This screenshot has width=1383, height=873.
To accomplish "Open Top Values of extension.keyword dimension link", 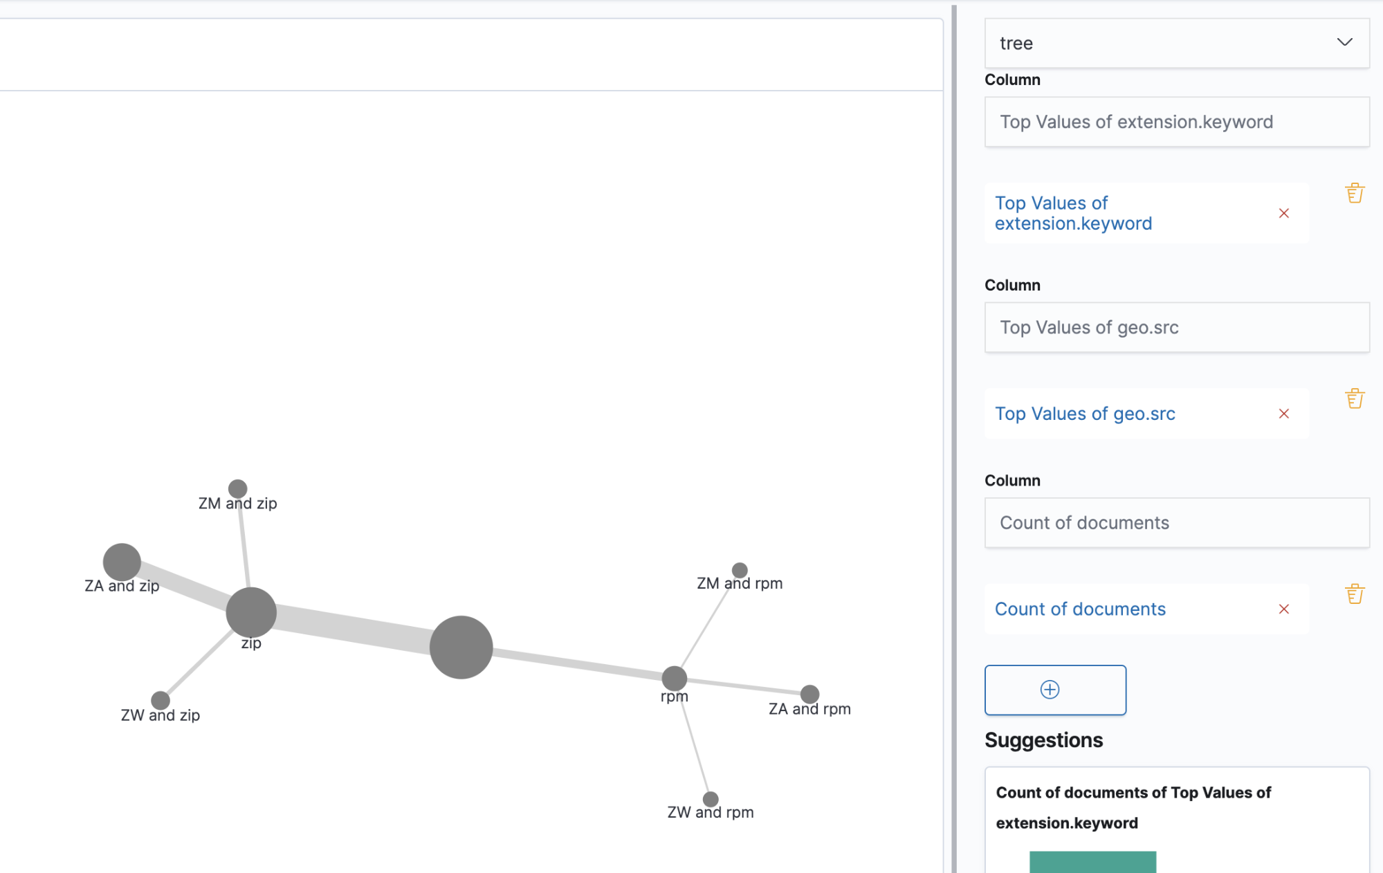I will click(x=1073, y=213).
